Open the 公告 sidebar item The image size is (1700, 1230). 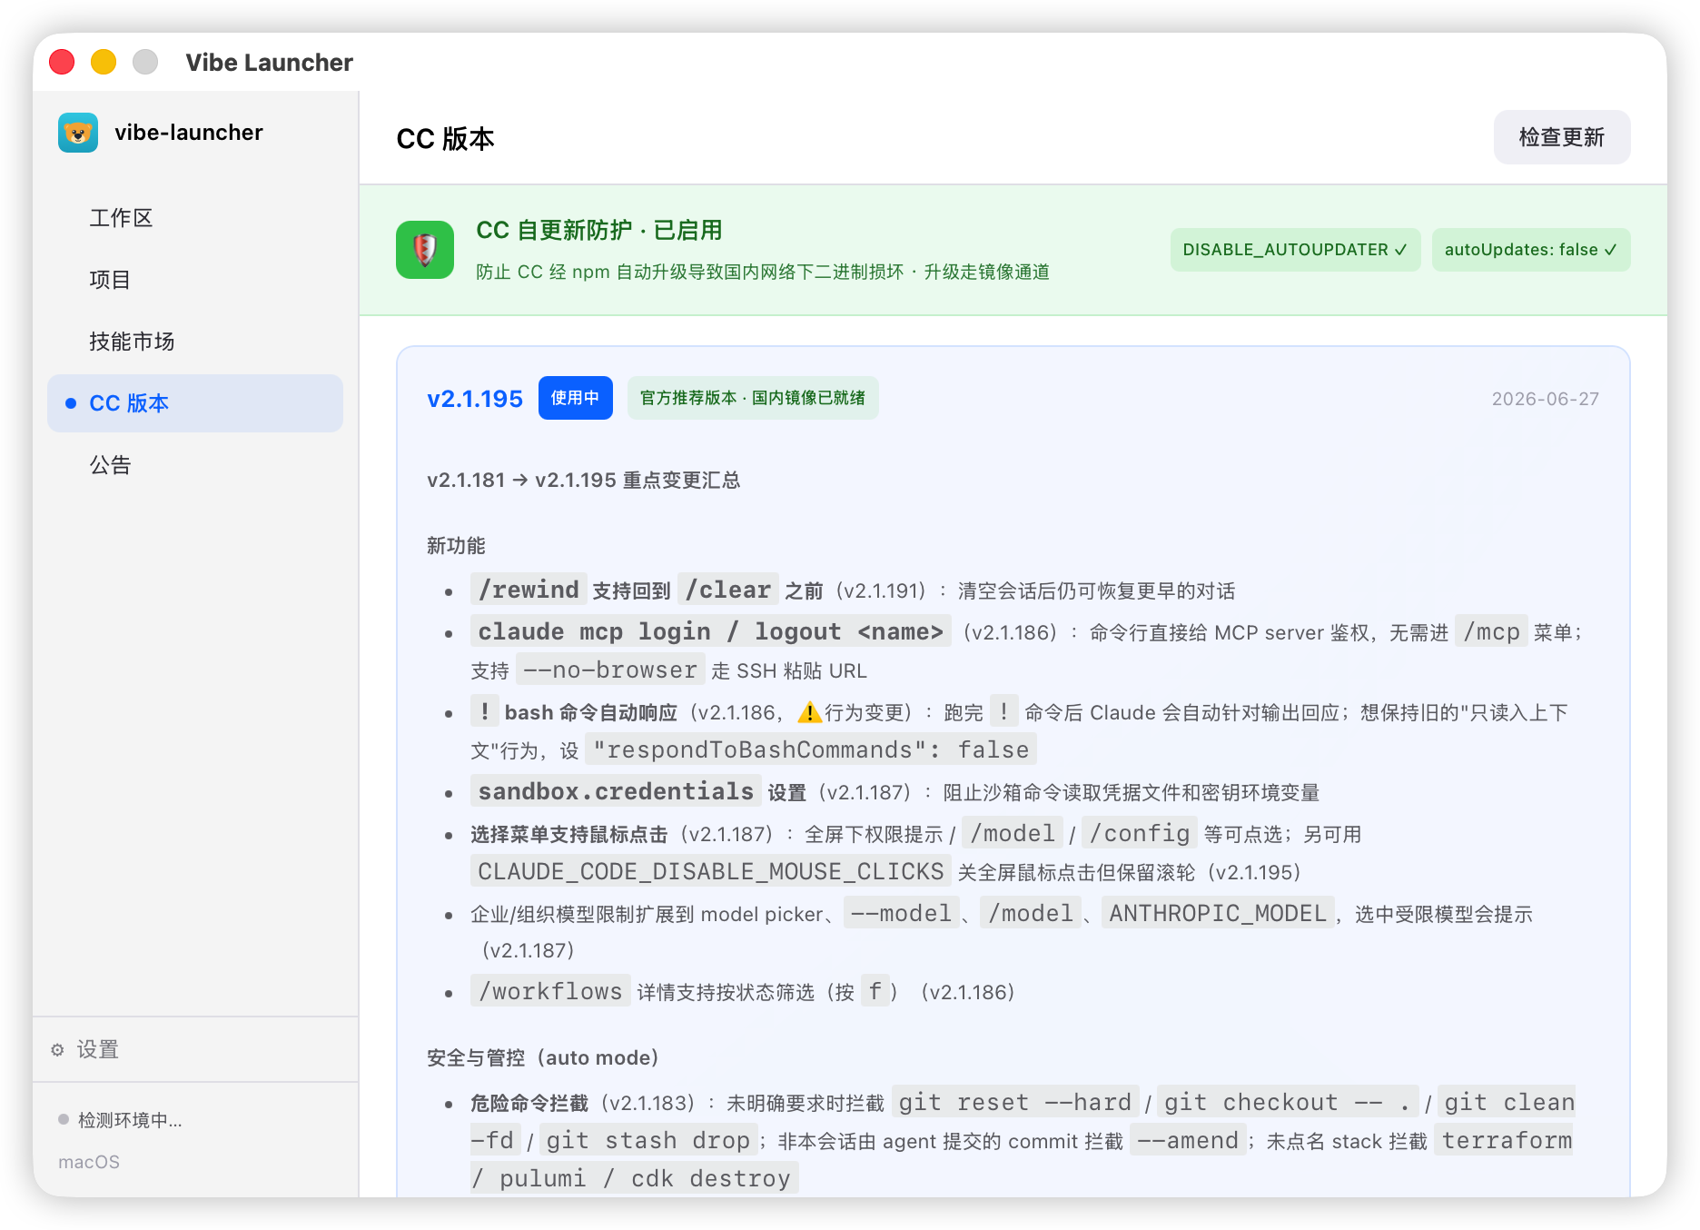click(195, 465)
